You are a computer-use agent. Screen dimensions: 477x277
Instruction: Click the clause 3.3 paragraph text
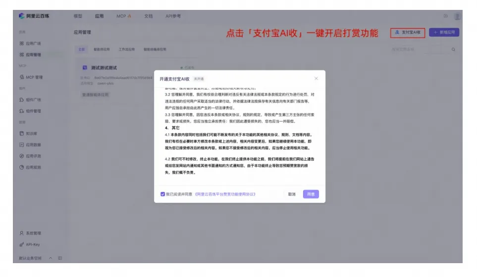pyautogui.click(x=240, y=118)
